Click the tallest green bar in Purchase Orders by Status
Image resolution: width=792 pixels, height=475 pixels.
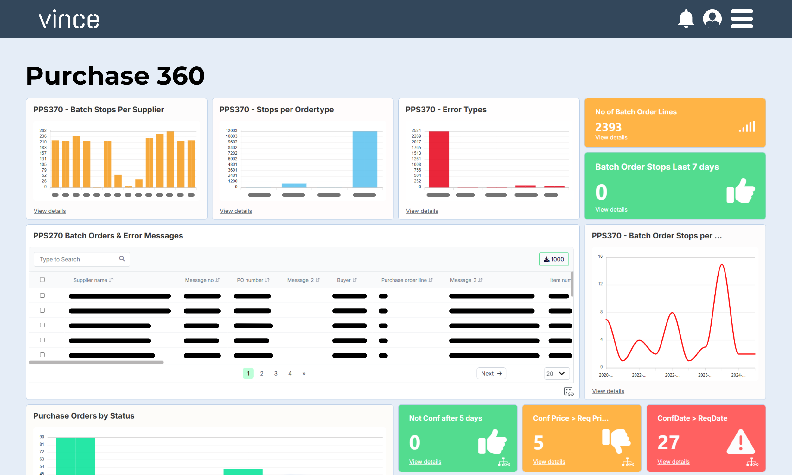pyautogui.click(x=75, y=456)
